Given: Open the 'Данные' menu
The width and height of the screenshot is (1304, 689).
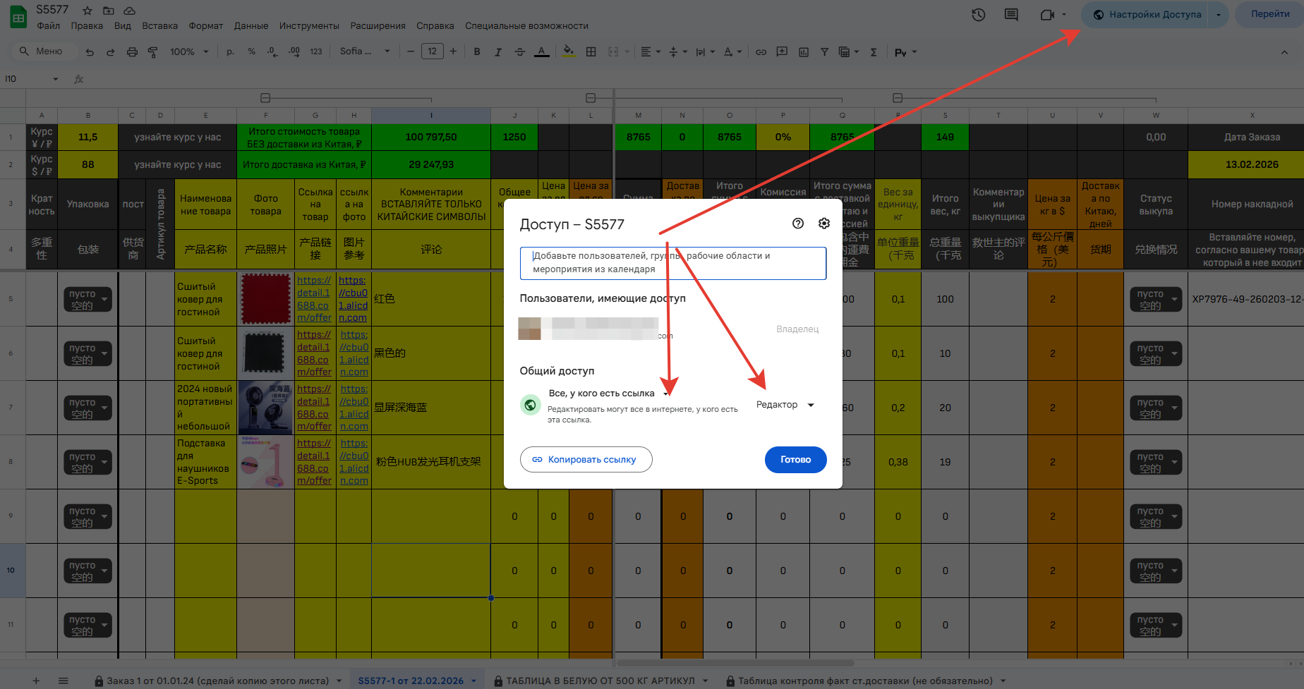Looking at the screenshot, I should [250, 26].
